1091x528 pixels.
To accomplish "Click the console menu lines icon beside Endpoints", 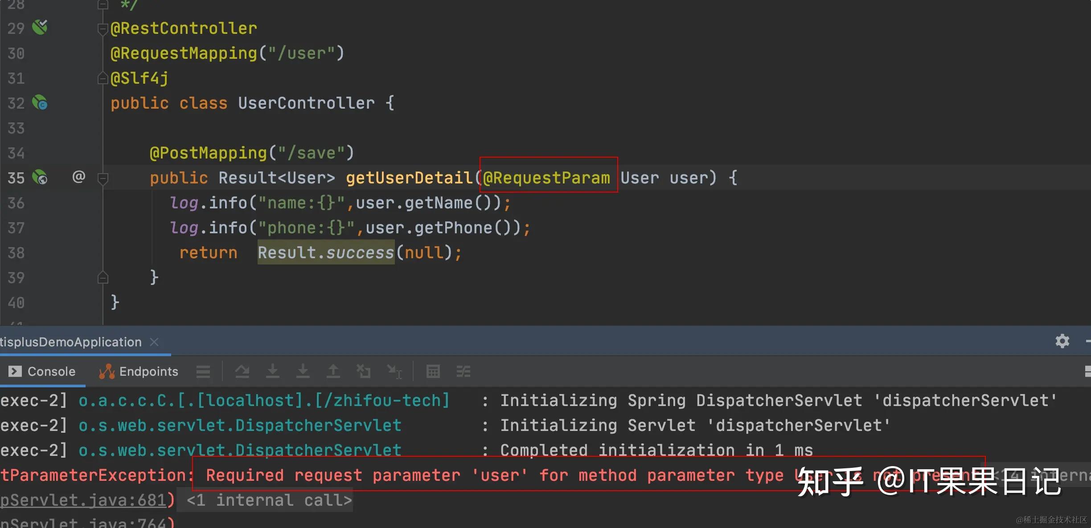I will pos(203,371).
